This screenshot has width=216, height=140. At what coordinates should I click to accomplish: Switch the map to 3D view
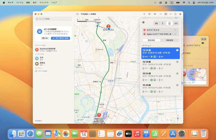click(x=155, y=14)
